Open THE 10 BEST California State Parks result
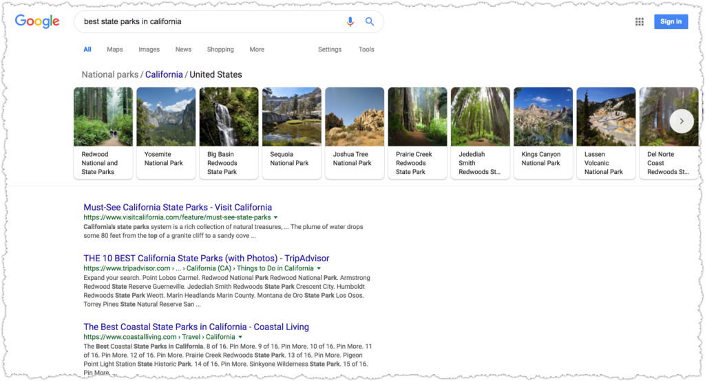 click(x=207, y=259)
